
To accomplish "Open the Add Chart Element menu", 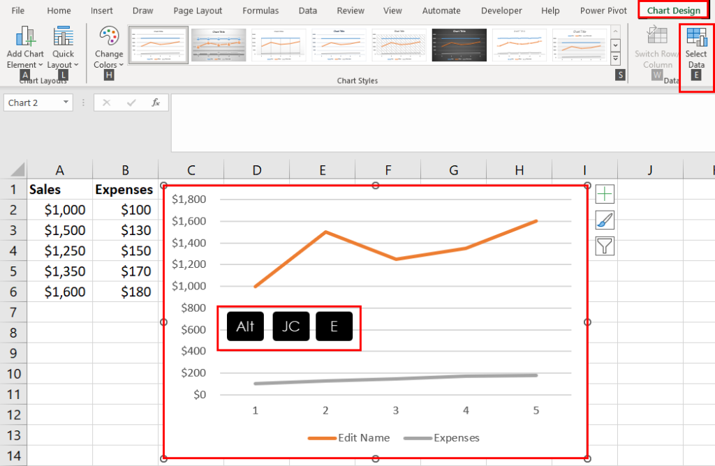I will click(24, 47).
